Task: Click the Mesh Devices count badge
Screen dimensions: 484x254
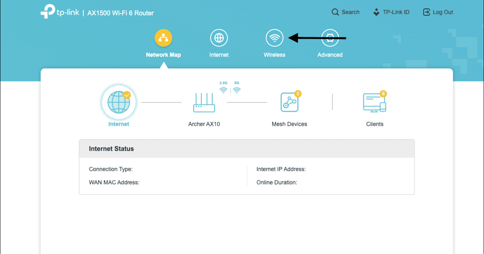Action: (x=298, y=94)
